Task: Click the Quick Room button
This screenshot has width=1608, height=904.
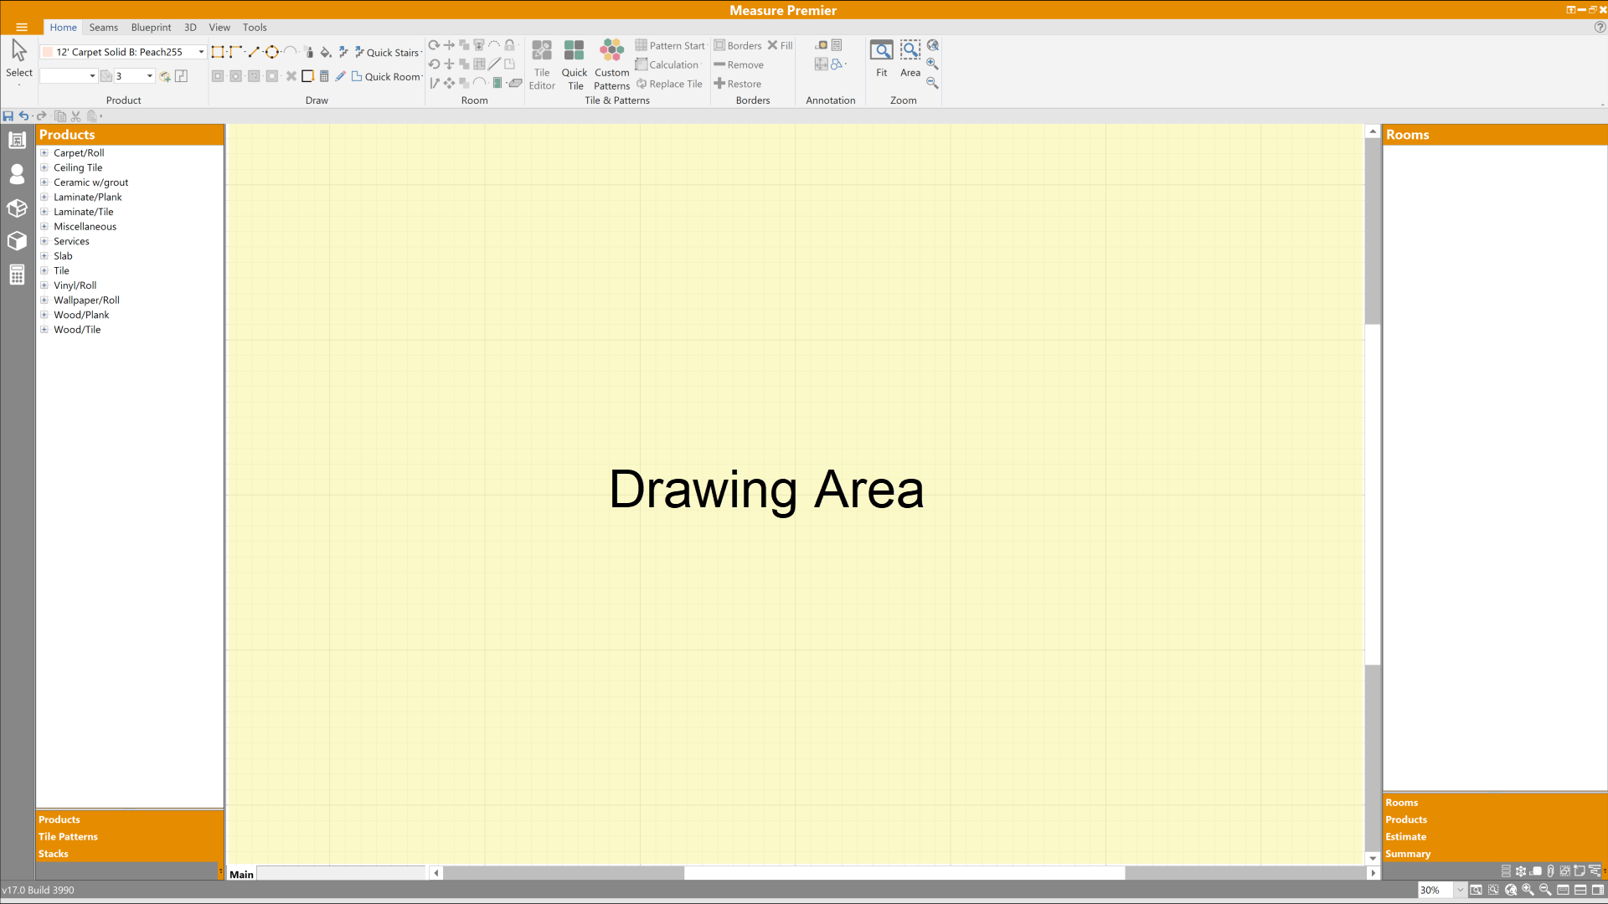Action: [387, 76]
